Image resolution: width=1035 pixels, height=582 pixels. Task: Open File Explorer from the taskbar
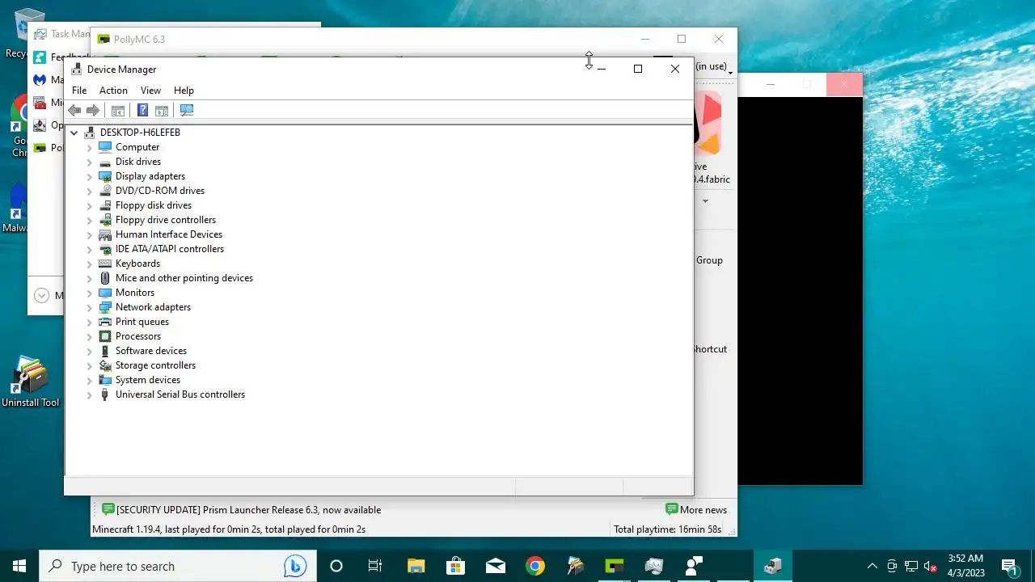click(416, 566)
